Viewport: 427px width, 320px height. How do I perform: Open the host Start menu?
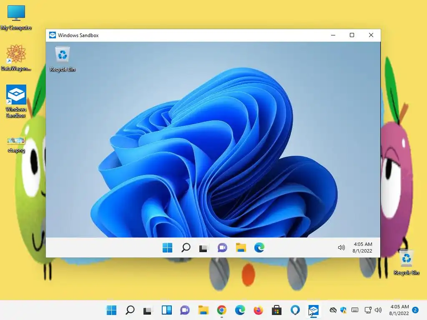[x=111, y=310]
